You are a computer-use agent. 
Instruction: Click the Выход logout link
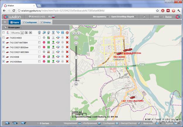tap(168, 17)
